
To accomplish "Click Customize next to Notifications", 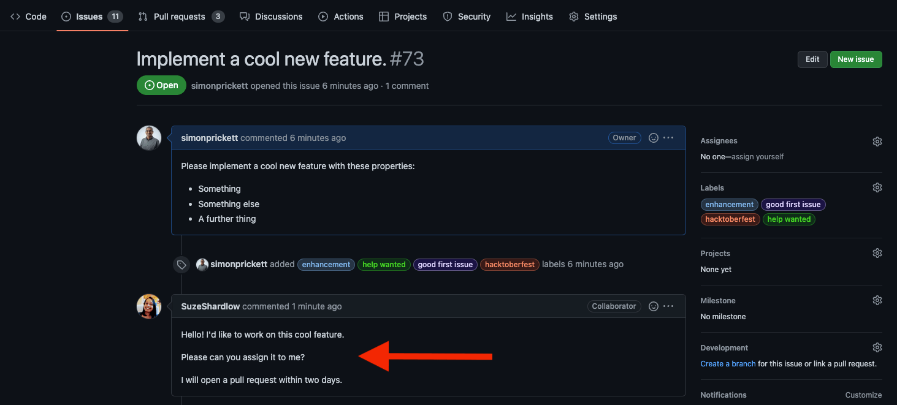I will [x=863, y=395].
